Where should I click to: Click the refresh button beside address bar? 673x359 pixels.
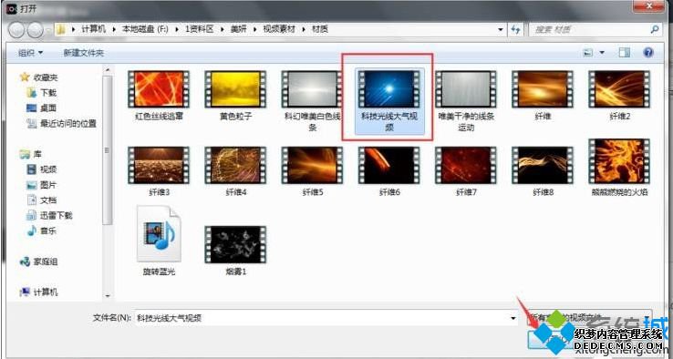point(515,29)
